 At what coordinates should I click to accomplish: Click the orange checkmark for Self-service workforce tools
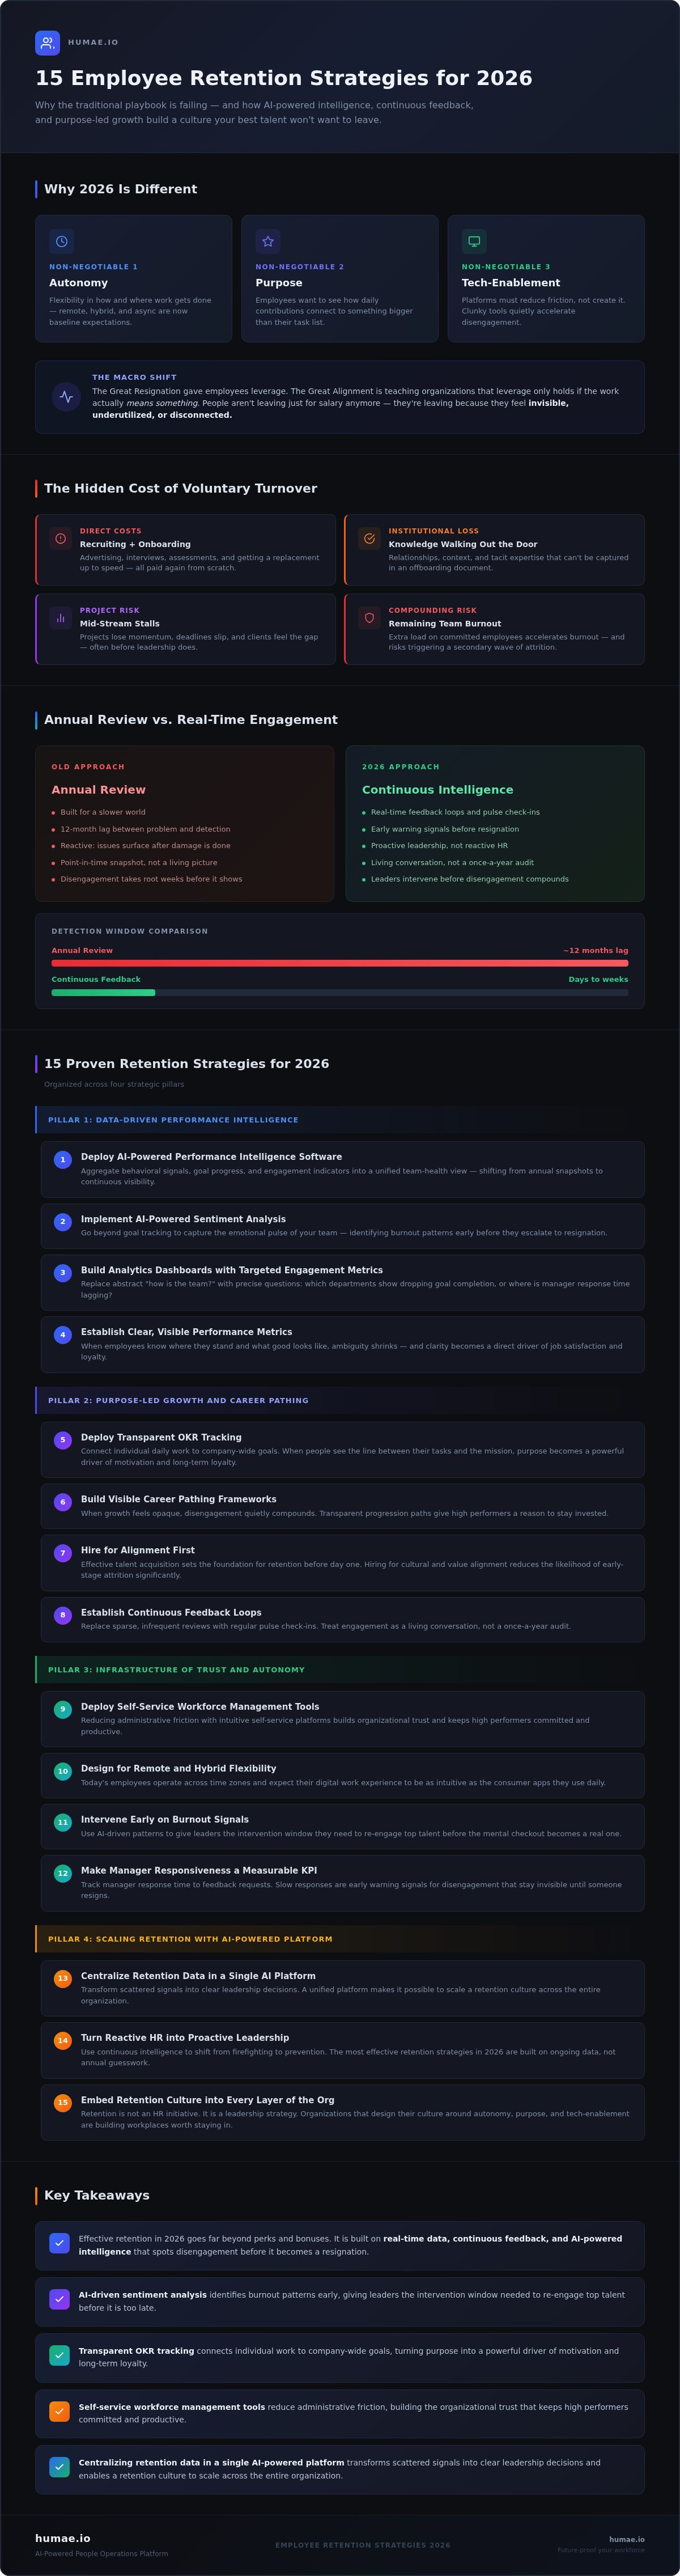(x=59, y=2411)
